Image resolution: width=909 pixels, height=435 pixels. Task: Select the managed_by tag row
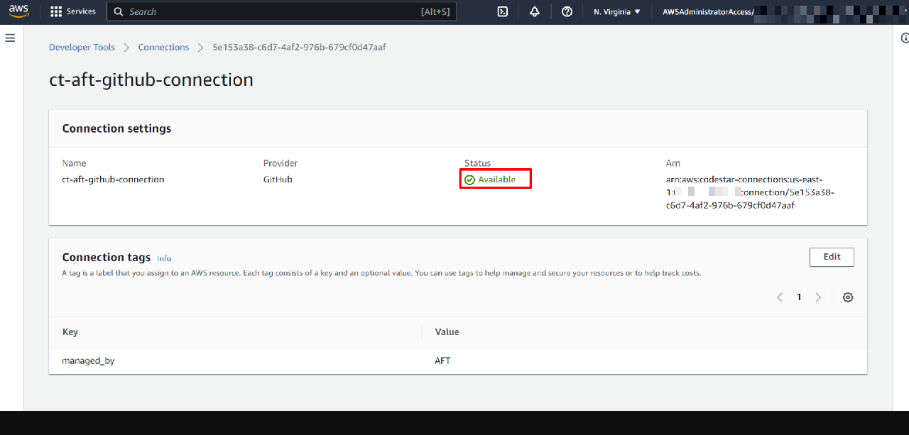pyautogui.click(x=88, y=360)
